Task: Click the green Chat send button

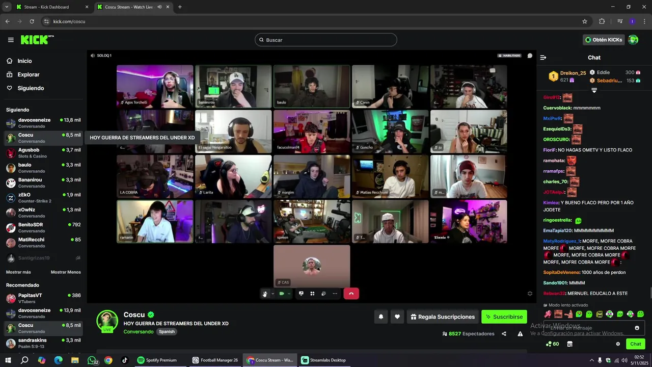Action: tap(635, 344)
